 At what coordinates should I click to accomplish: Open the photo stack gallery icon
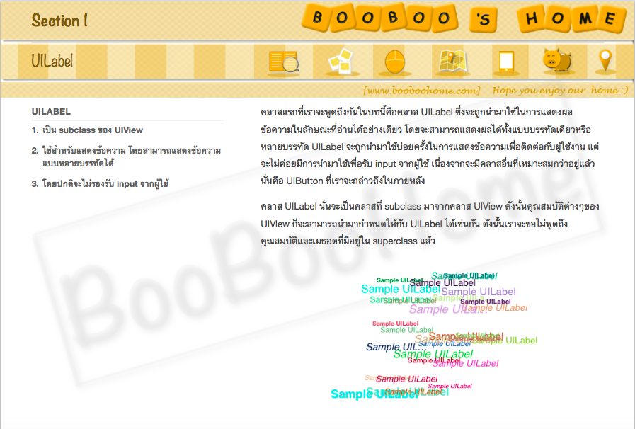click(341, 62)
